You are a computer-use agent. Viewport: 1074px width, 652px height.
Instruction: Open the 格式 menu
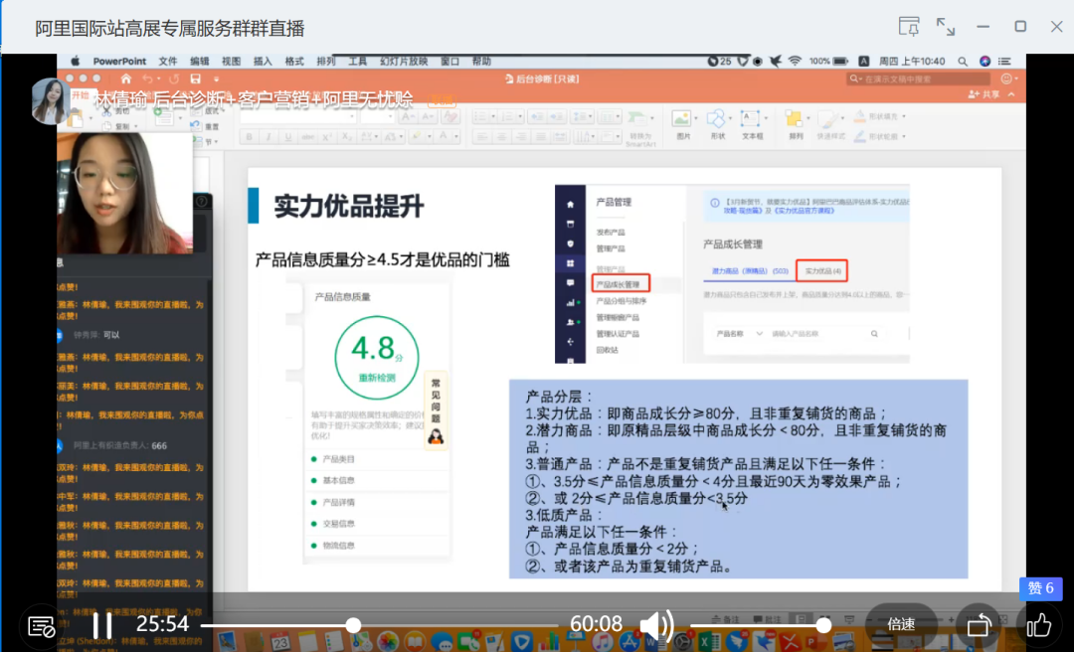tap(294, 62)
